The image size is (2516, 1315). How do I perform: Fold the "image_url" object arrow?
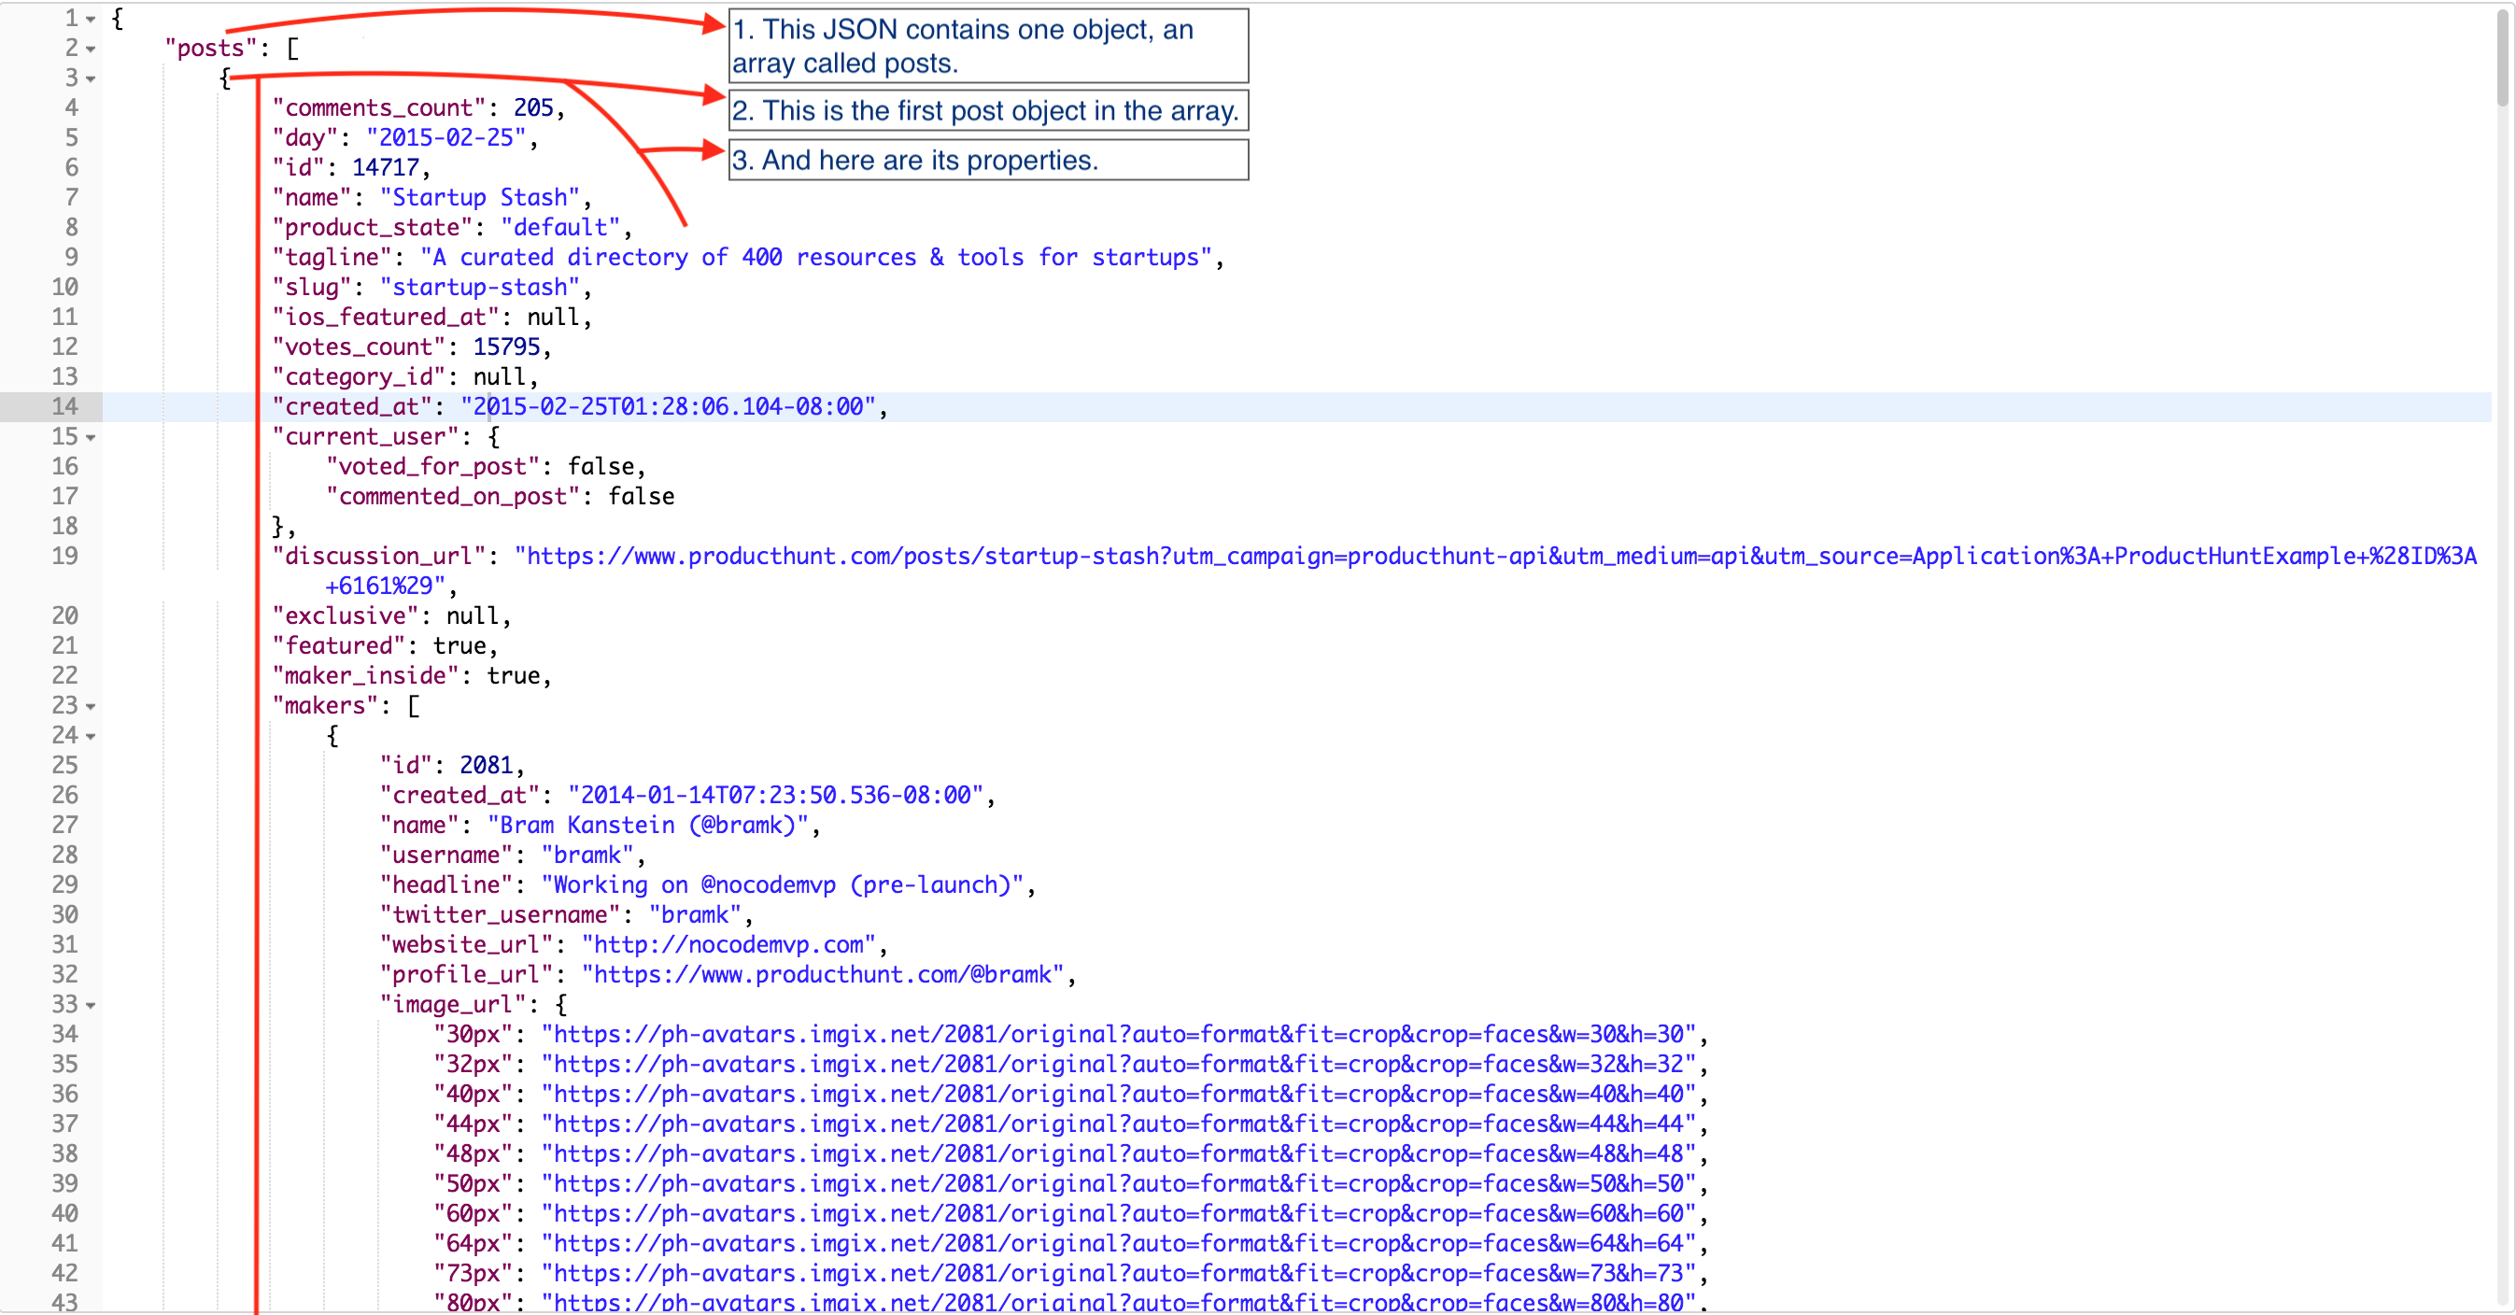[91, 1005]
